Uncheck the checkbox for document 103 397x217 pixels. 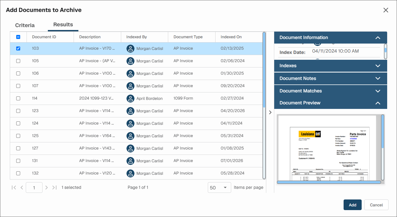(x=18, y=48)
